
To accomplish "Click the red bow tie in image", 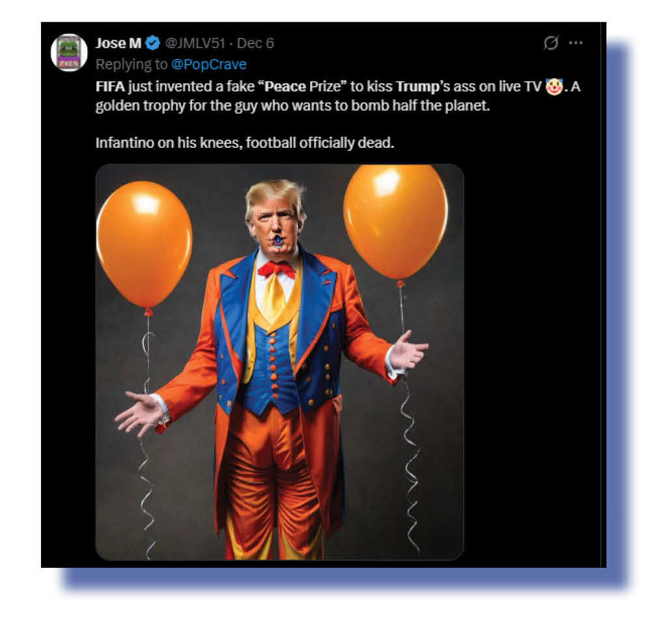I will (x=277, y=269).
